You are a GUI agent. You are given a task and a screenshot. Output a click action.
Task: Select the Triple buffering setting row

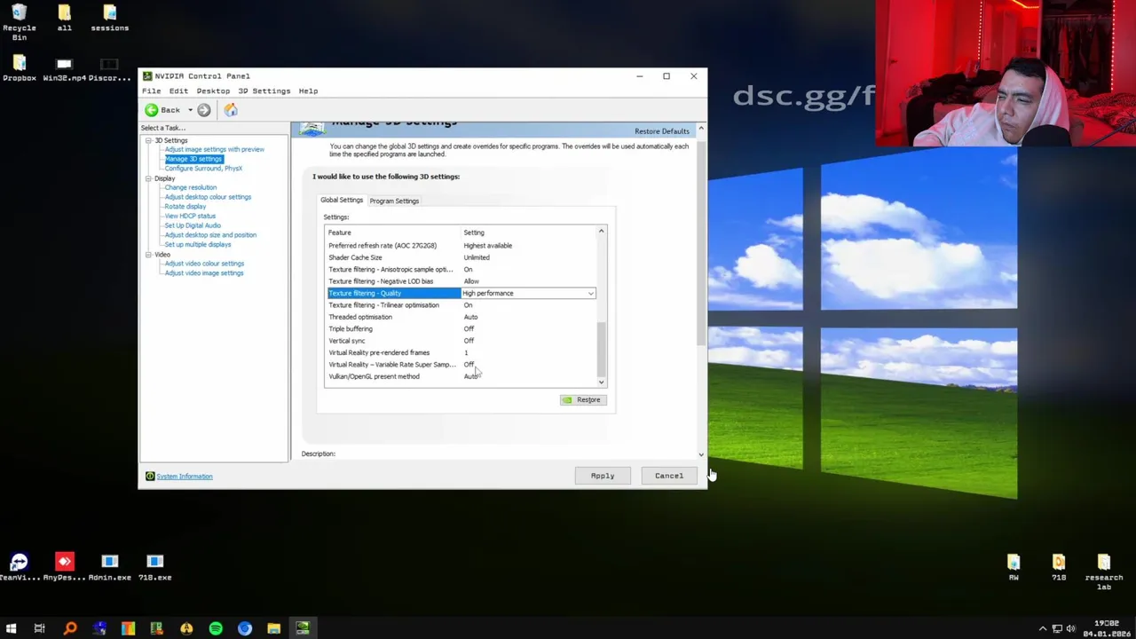coord(461,329)
